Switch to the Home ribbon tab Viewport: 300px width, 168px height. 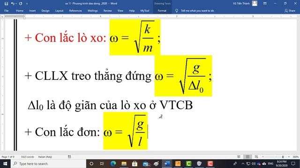(x=20, y=11)
